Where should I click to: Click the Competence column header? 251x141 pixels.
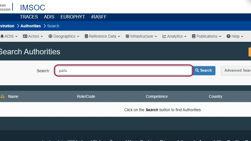point(157,96)
